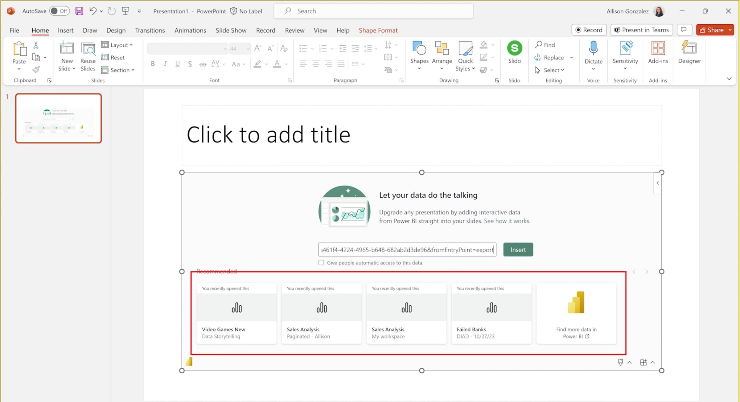Click the Insert button for Power BI data
The width and height of the screenshot is (740, 402).
[x=518, y=249]
